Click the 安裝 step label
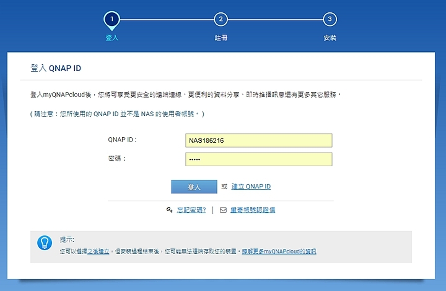Image resolution: width=446 pixels, height=291 pixels. coord(330,38)
